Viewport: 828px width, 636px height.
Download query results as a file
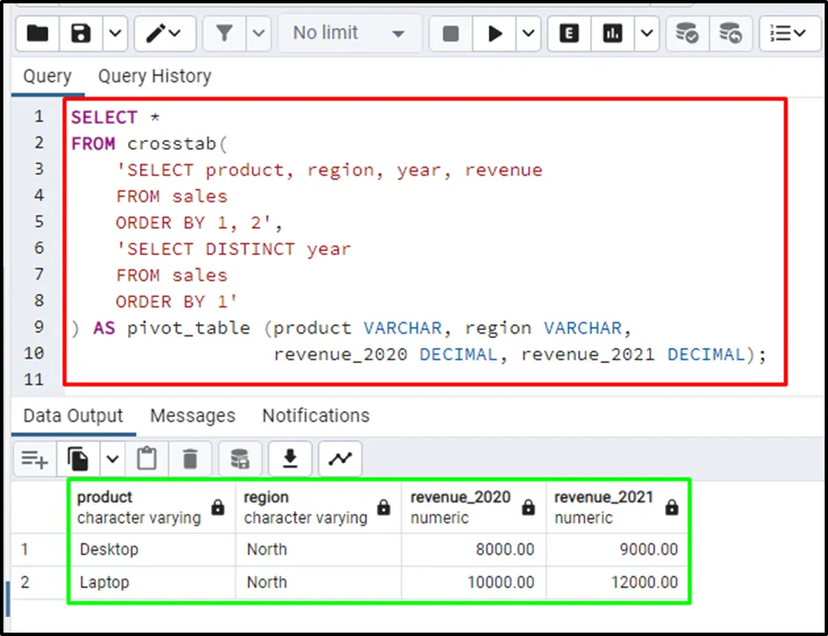(x=290, y=458)
